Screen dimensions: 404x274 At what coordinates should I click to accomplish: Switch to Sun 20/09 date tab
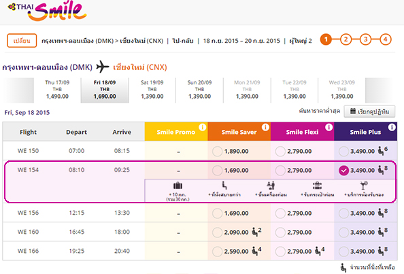coord(199,90)
